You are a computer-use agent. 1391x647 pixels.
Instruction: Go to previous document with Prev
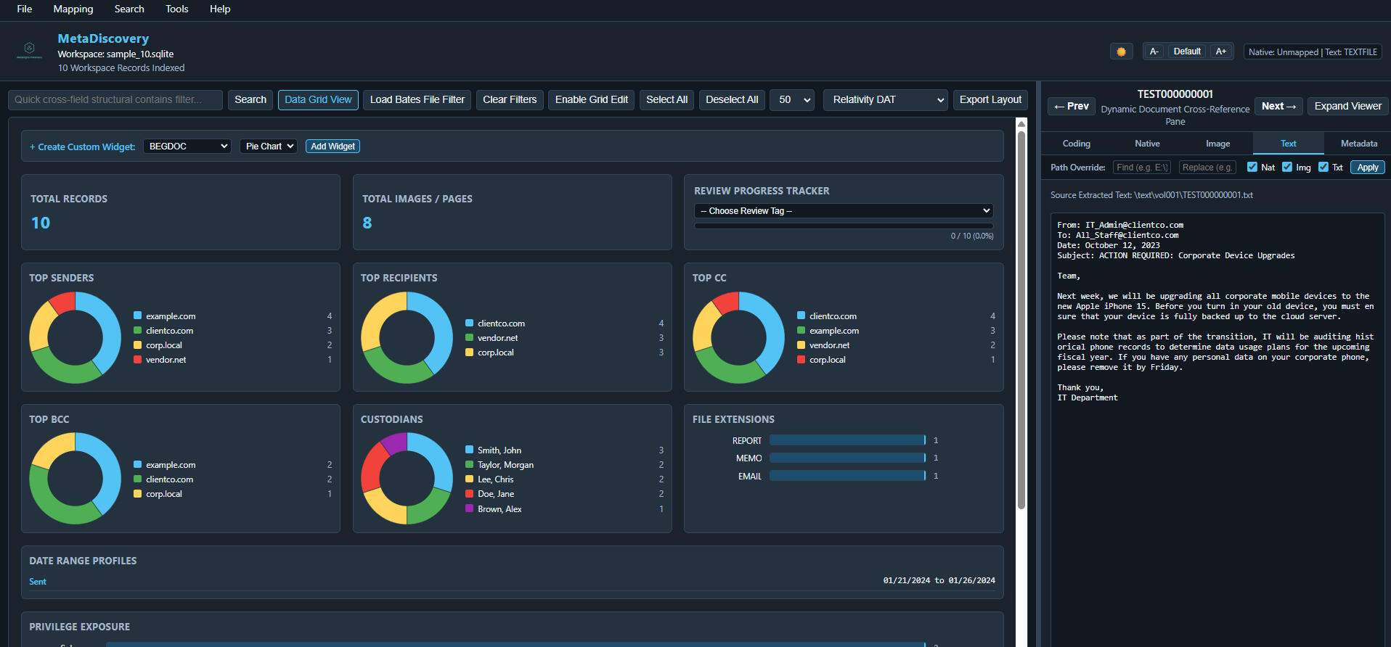point(1072,106)
